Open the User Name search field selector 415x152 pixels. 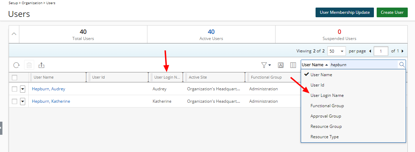[315, 65]
